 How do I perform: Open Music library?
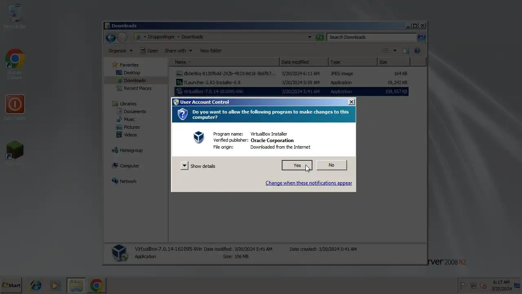[129, 119]
